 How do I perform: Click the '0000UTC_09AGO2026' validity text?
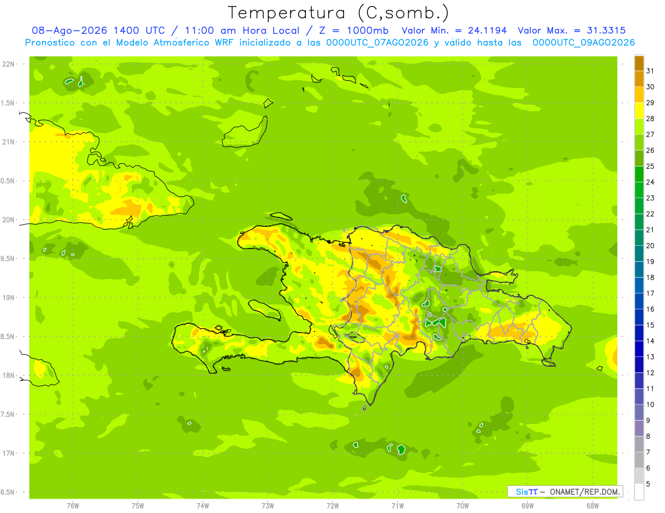[x=584, y=43]
